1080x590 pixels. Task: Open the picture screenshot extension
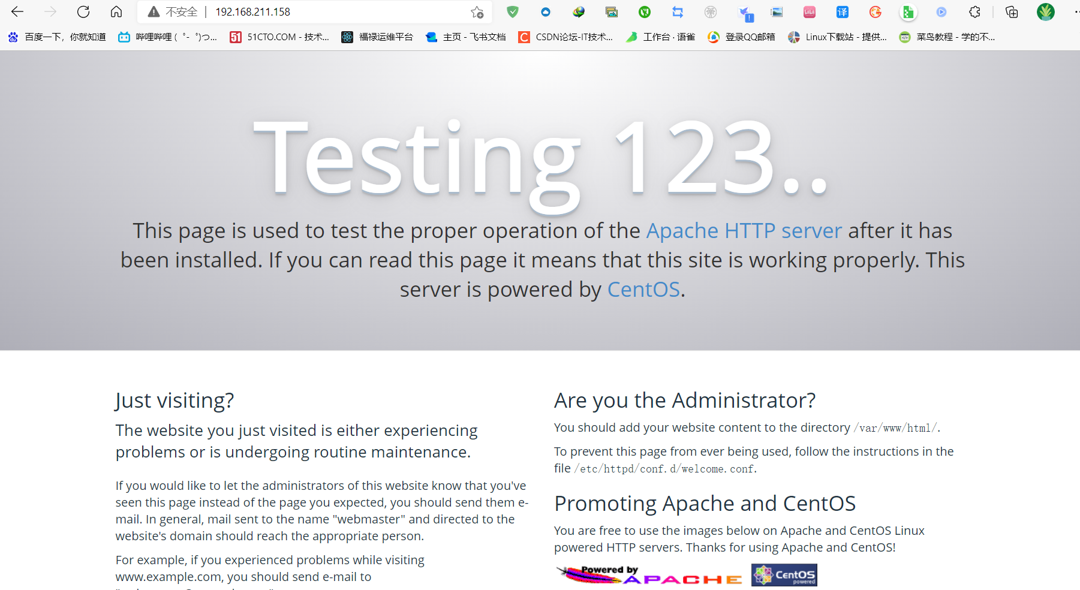777,11
